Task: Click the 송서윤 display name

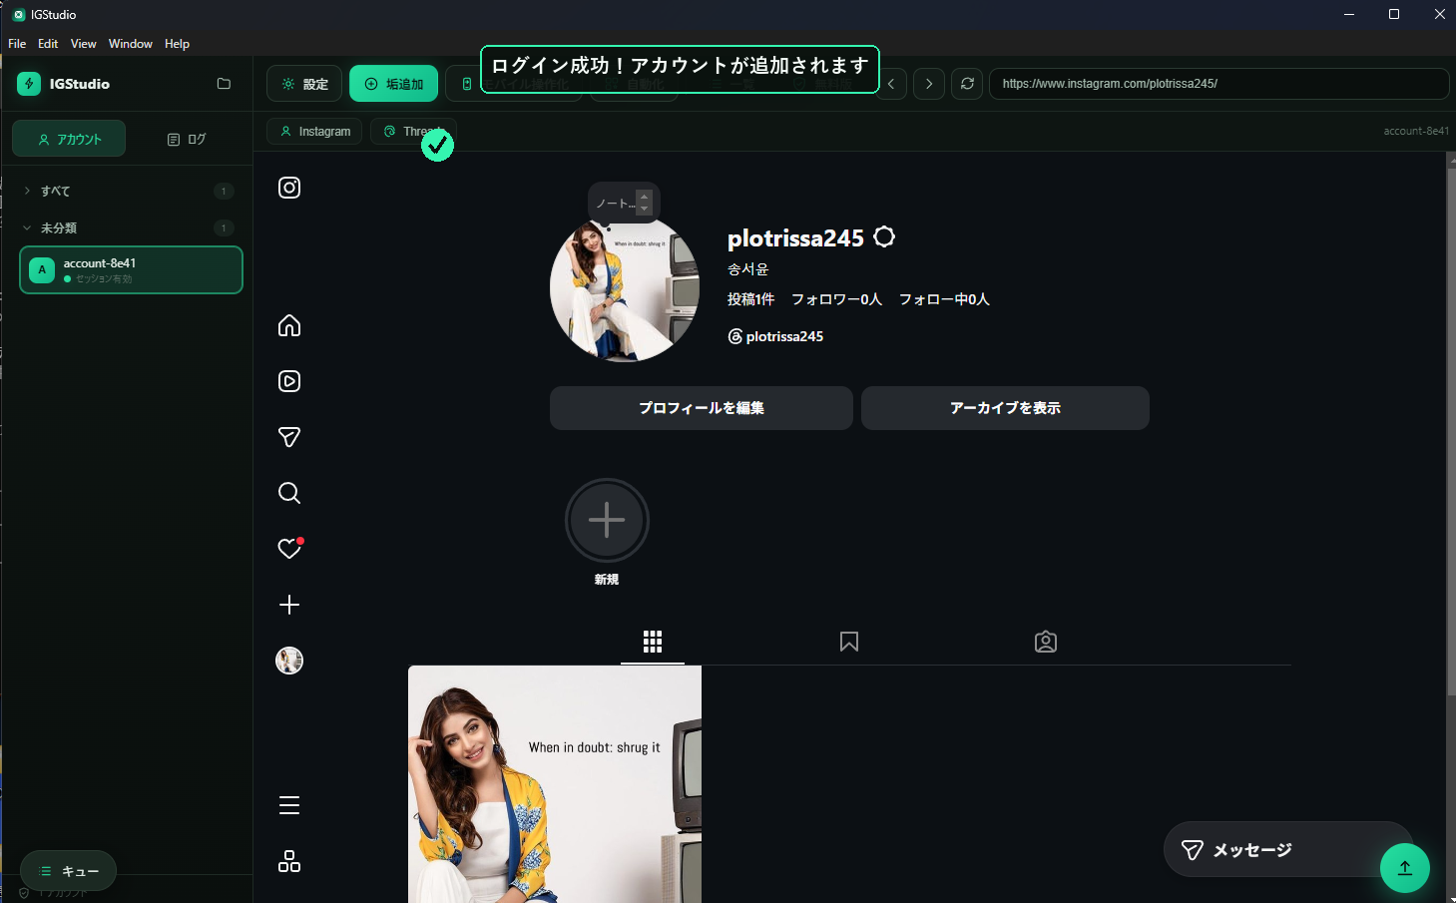Action: 748,269
